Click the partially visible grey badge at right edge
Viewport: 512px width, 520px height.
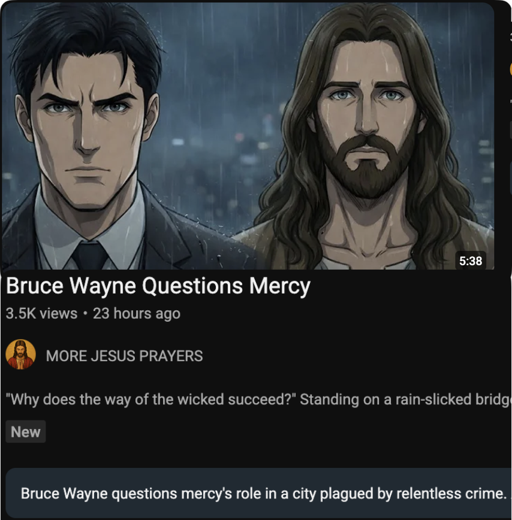point(511,130)
